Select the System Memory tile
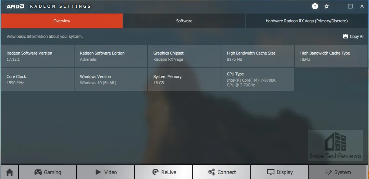The image size is (369, 179). point(184,79)
